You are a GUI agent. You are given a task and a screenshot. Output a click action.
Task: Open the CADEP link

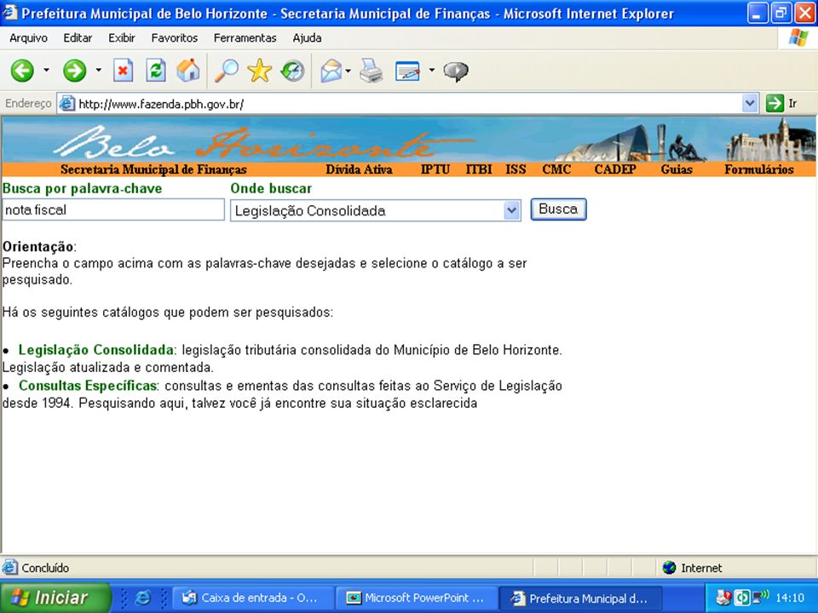(x=615, y=169)
